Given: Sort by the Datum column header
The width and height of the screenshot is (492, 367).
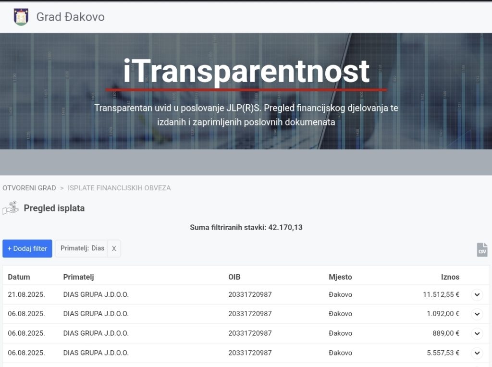Looking at the screenshot, I should tap(19, 277).
